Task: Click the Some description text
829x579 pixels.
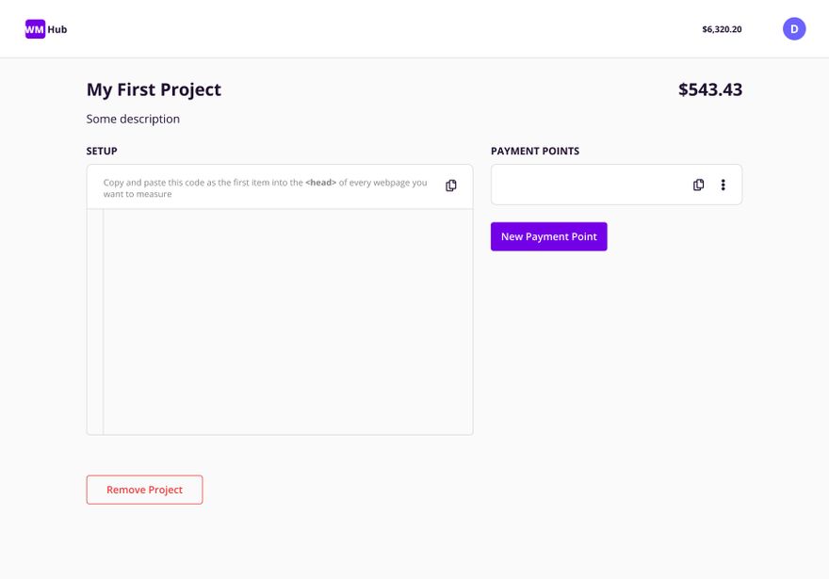Action: click(133, 119)
